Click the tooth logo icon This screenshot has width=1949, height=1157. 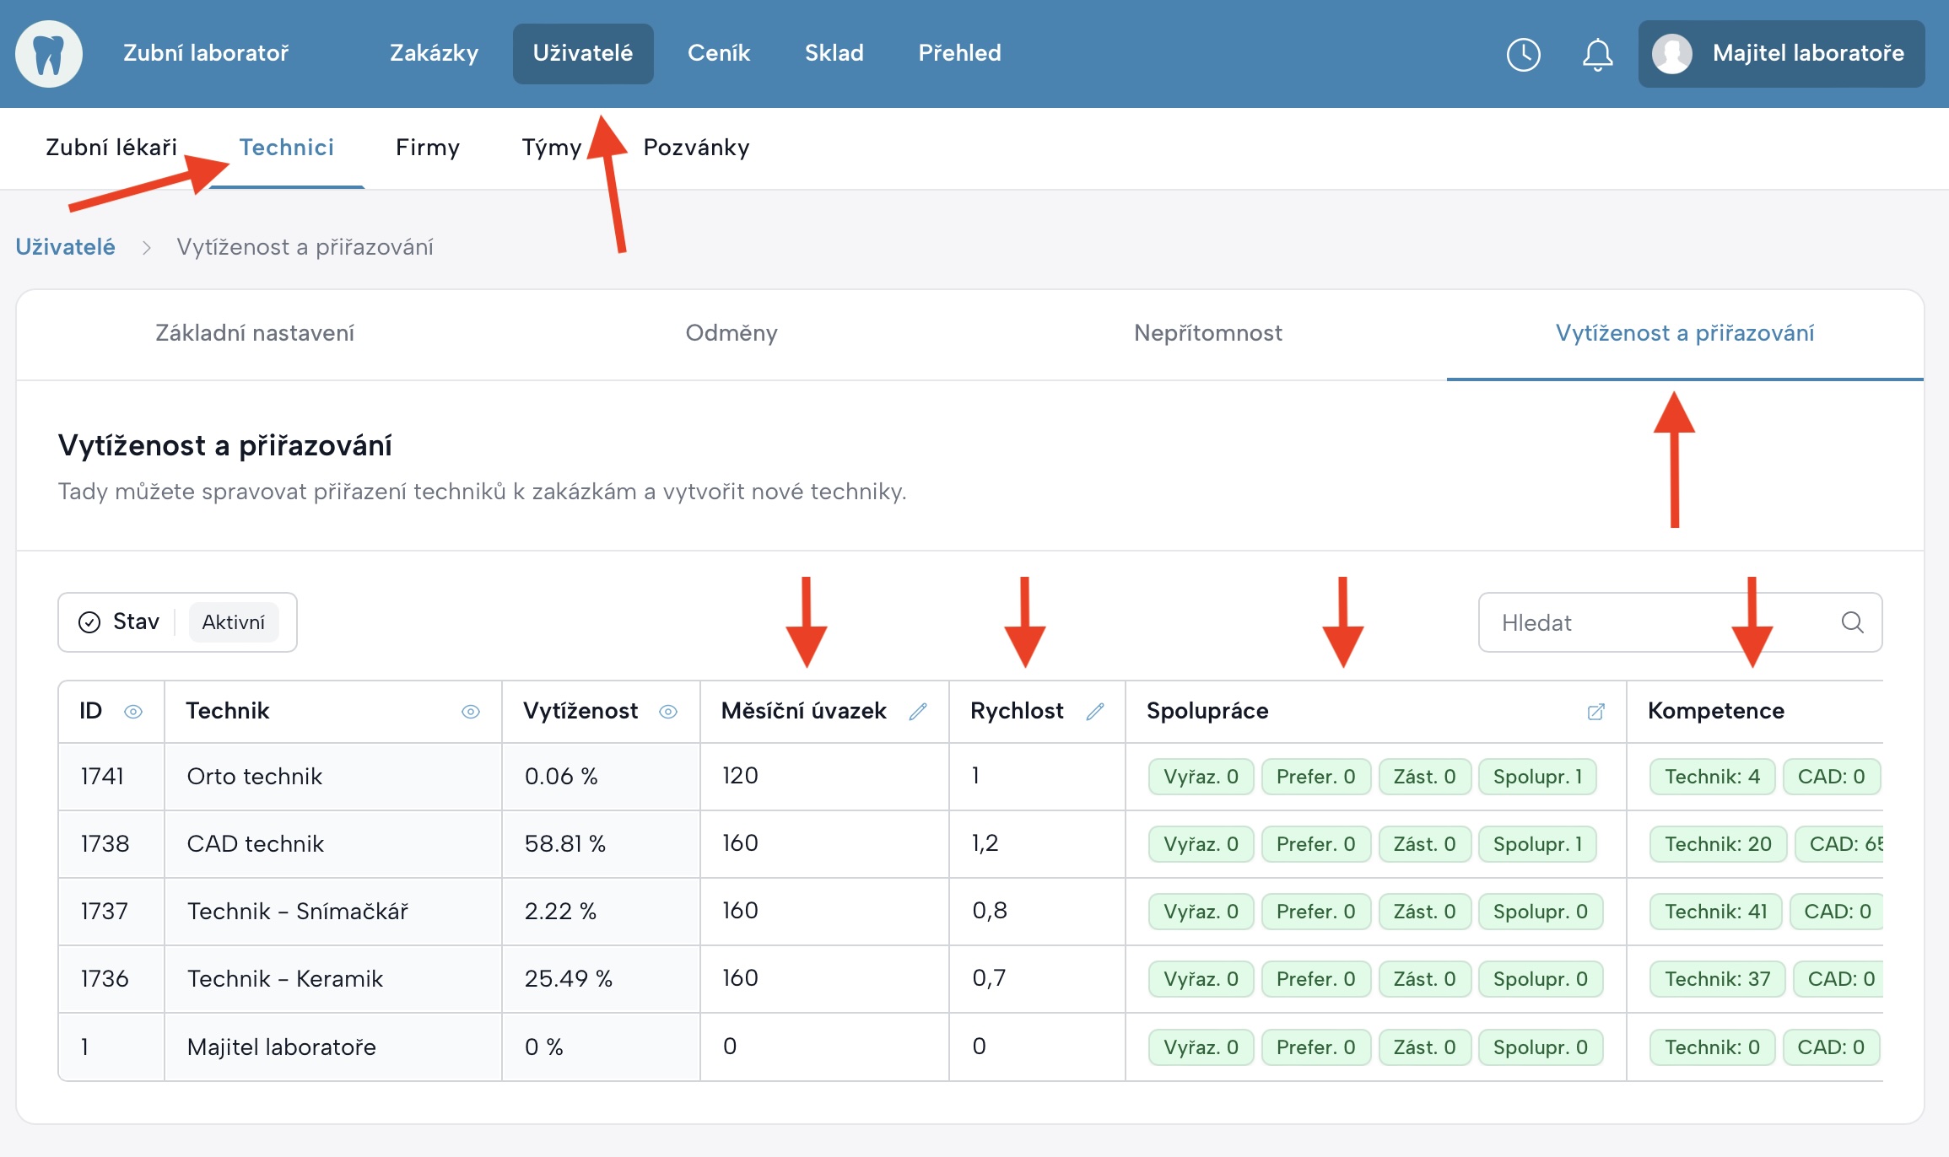tap(49, 54)
